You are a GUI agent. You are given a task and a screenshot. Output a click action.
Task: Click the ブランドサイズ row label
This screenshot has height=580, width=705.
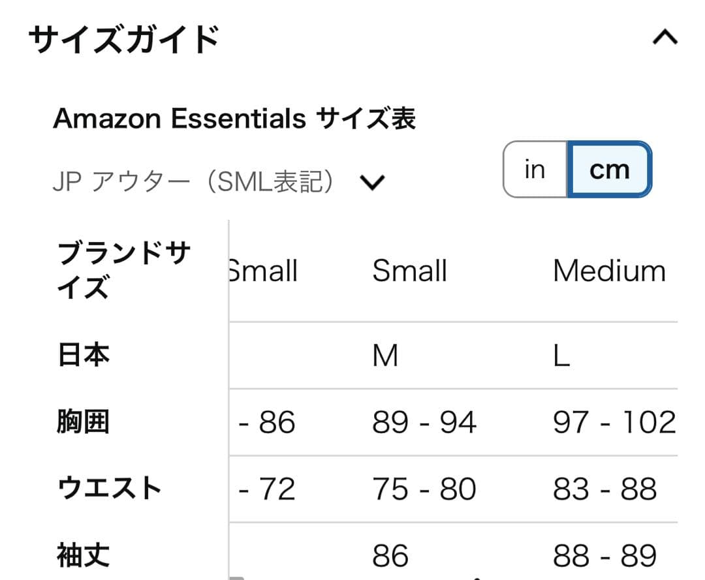pos(124,270)
